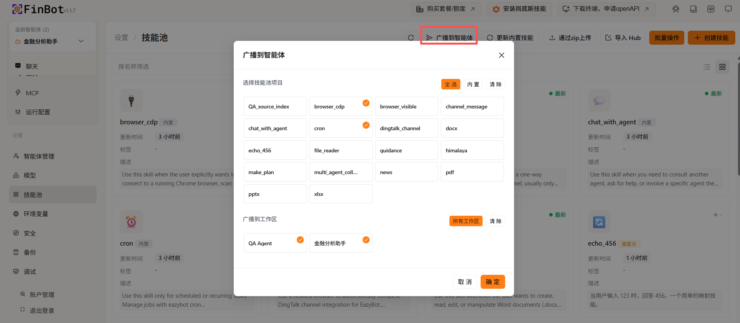740x323 pixels.
Task: Select multi_agent_coll... skill in dialog
Action: (x=341, y=172)
